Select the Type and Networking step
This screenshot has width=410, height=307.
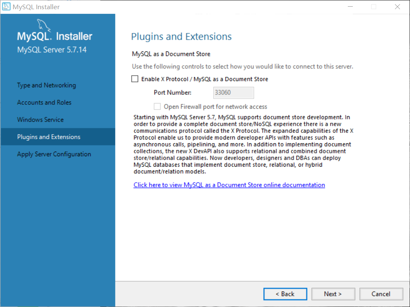coord(46,85)
